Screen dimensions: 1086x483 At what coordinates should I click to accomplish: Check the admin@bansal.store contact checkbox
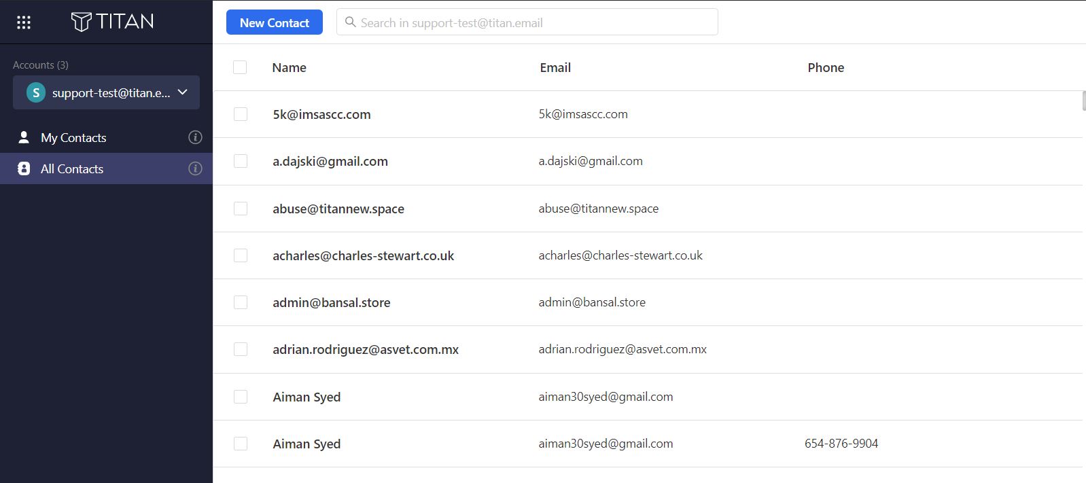tap(241, 302)
